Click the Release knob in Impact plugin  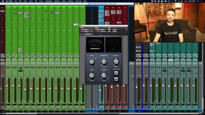coord(104,75)
